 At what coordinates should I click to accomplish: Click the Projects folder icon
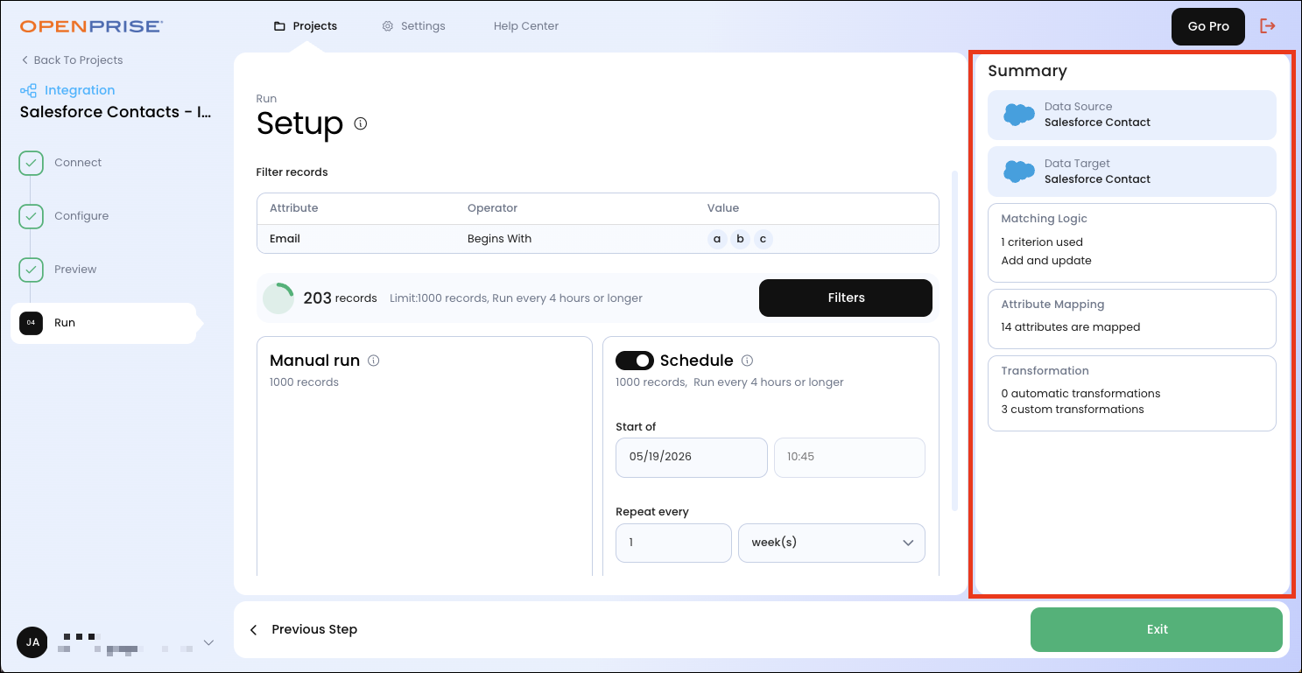click(x=279, y=26)
